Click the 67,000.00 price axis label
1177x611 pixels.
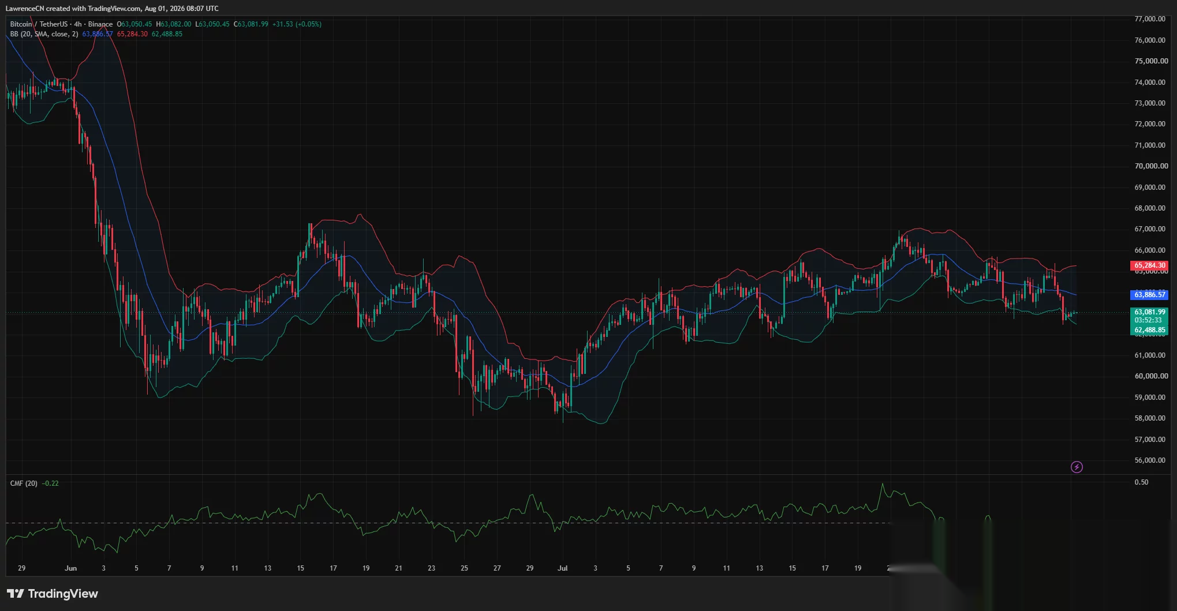click(x=1150, y=229)
